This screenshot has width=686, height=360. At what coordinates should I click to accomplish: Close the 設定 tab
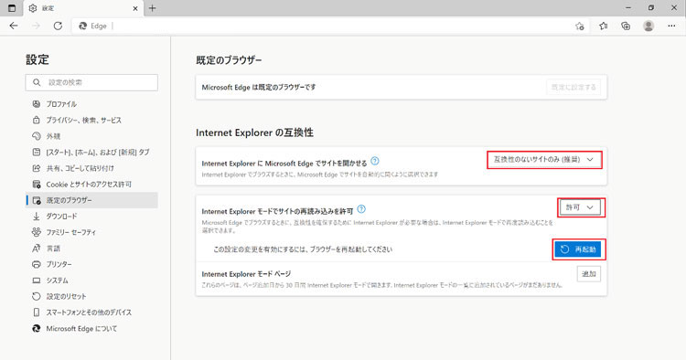click(x=135, y=8)
